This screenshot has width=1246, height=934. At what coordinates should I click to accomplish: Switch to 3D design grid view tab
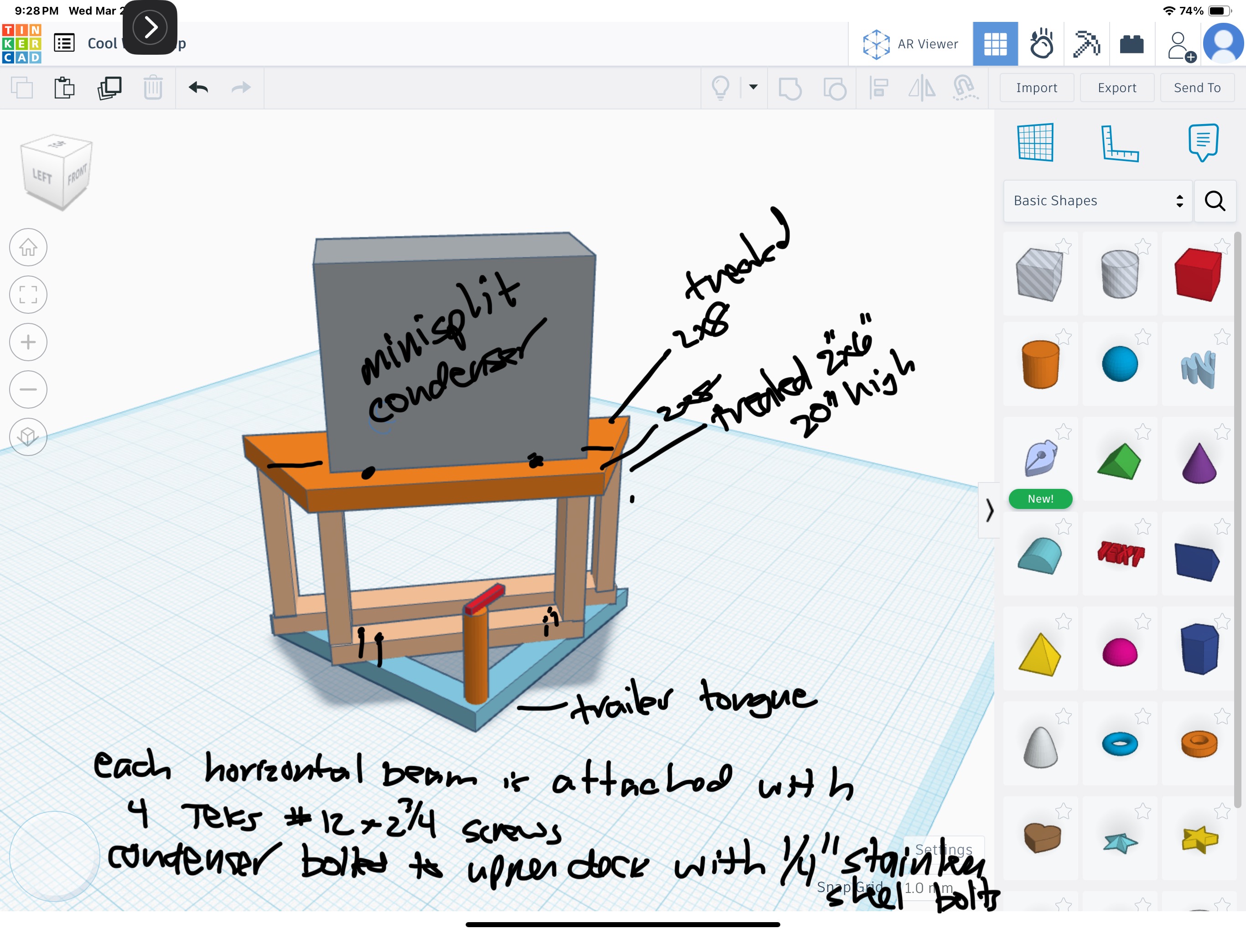coord(995,44)
